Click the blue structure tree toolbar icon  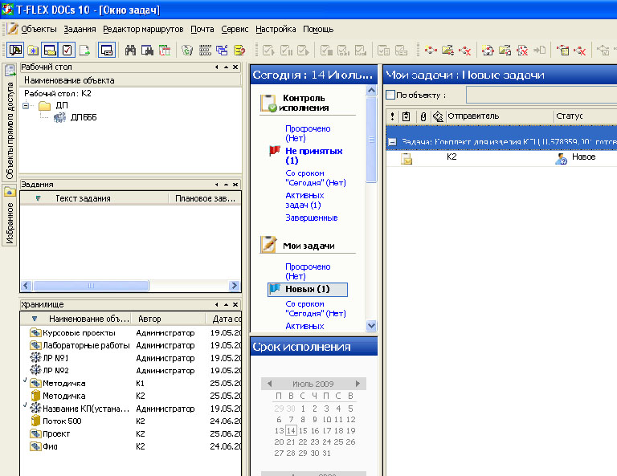click(x=222, y=50)
